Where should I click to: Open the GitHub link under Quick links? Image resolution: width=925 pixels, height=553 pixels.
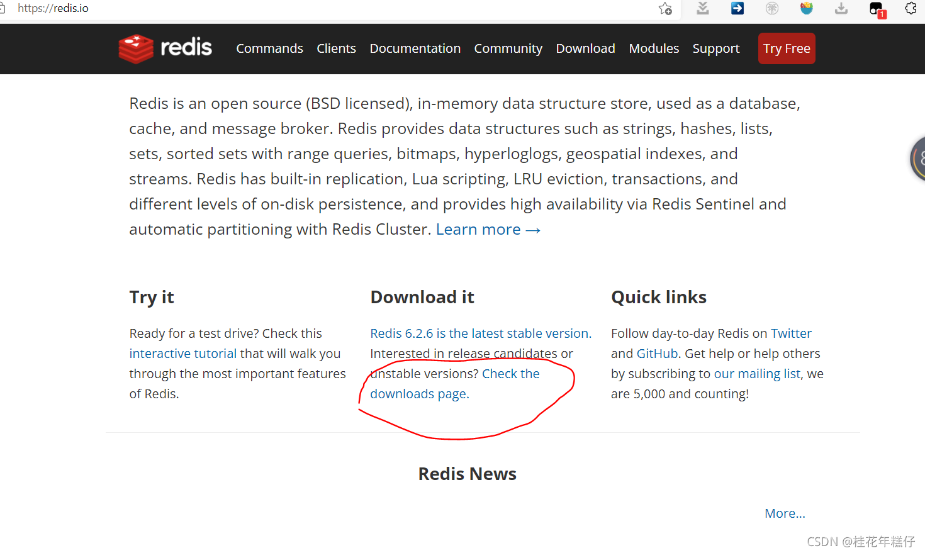[657, 354]
